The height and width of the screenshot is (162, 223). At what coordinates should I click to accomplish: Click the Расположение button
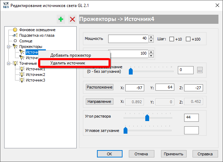[x=99, y=87]
